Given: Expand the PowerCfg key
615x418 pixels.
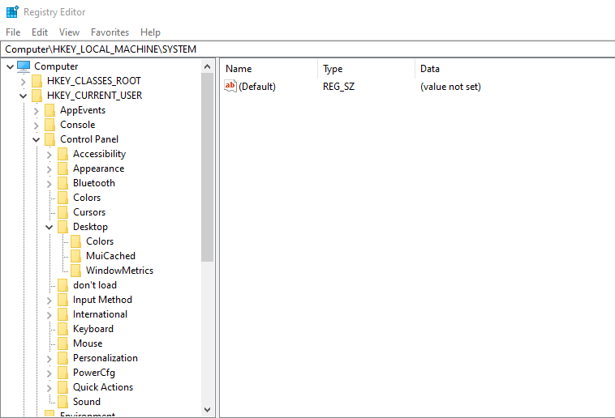Looking at the screenshot, I should 49,373.
